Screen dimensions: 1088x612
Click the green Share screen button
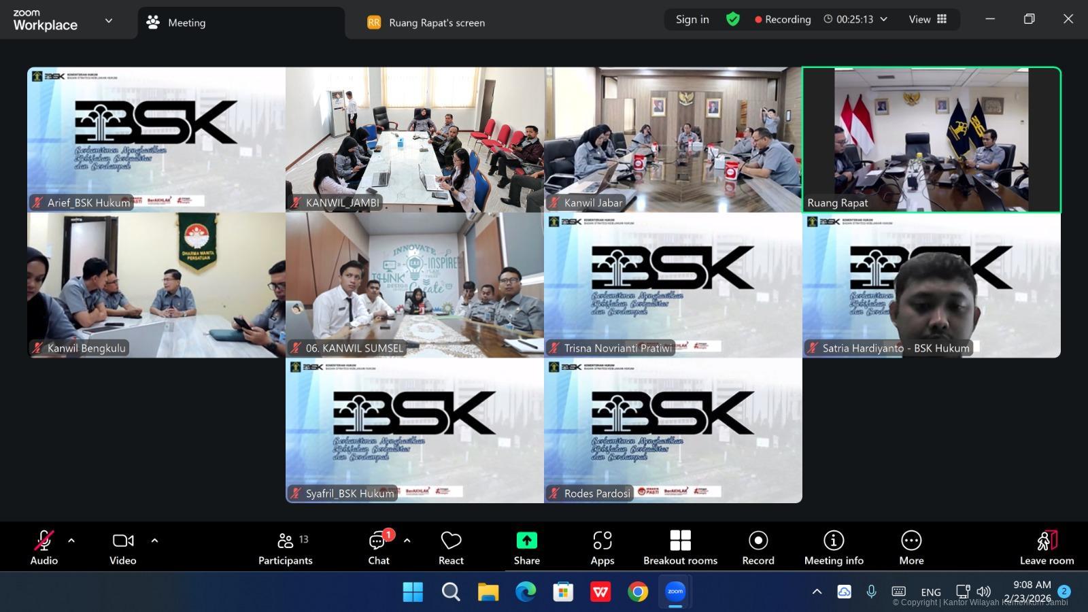click(x=526, y=548)
